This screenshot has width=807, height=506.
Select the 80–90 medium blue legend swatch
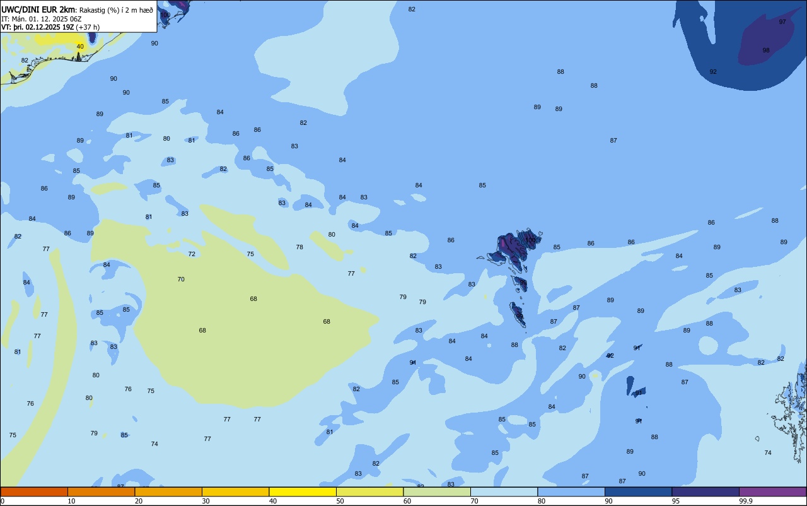[571, 491]
